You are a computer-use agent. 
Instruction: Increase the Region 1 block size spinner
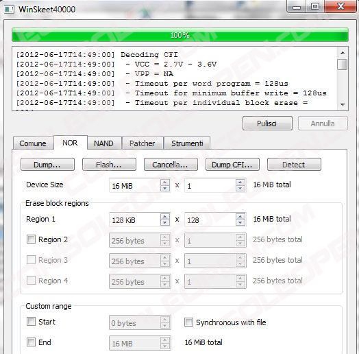click(x=165, y=217)
